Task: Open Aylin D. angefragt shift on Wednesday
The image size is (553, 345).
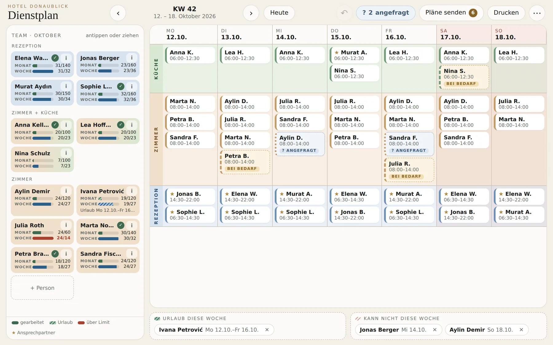Action: click(300, 144)
